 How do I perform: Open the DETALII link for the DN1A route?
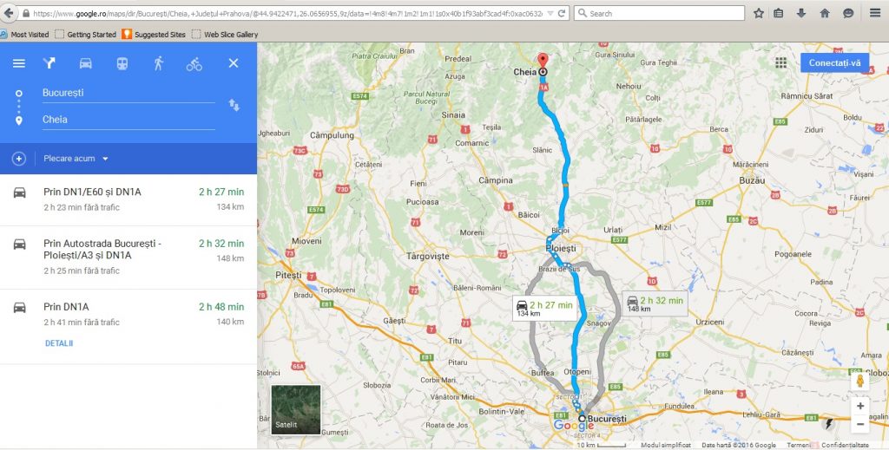click(x=59, y=343)
